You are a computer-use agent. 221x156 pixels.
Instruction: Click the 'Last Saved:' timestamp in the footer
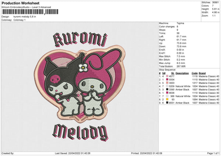click(x=73, y=153)
